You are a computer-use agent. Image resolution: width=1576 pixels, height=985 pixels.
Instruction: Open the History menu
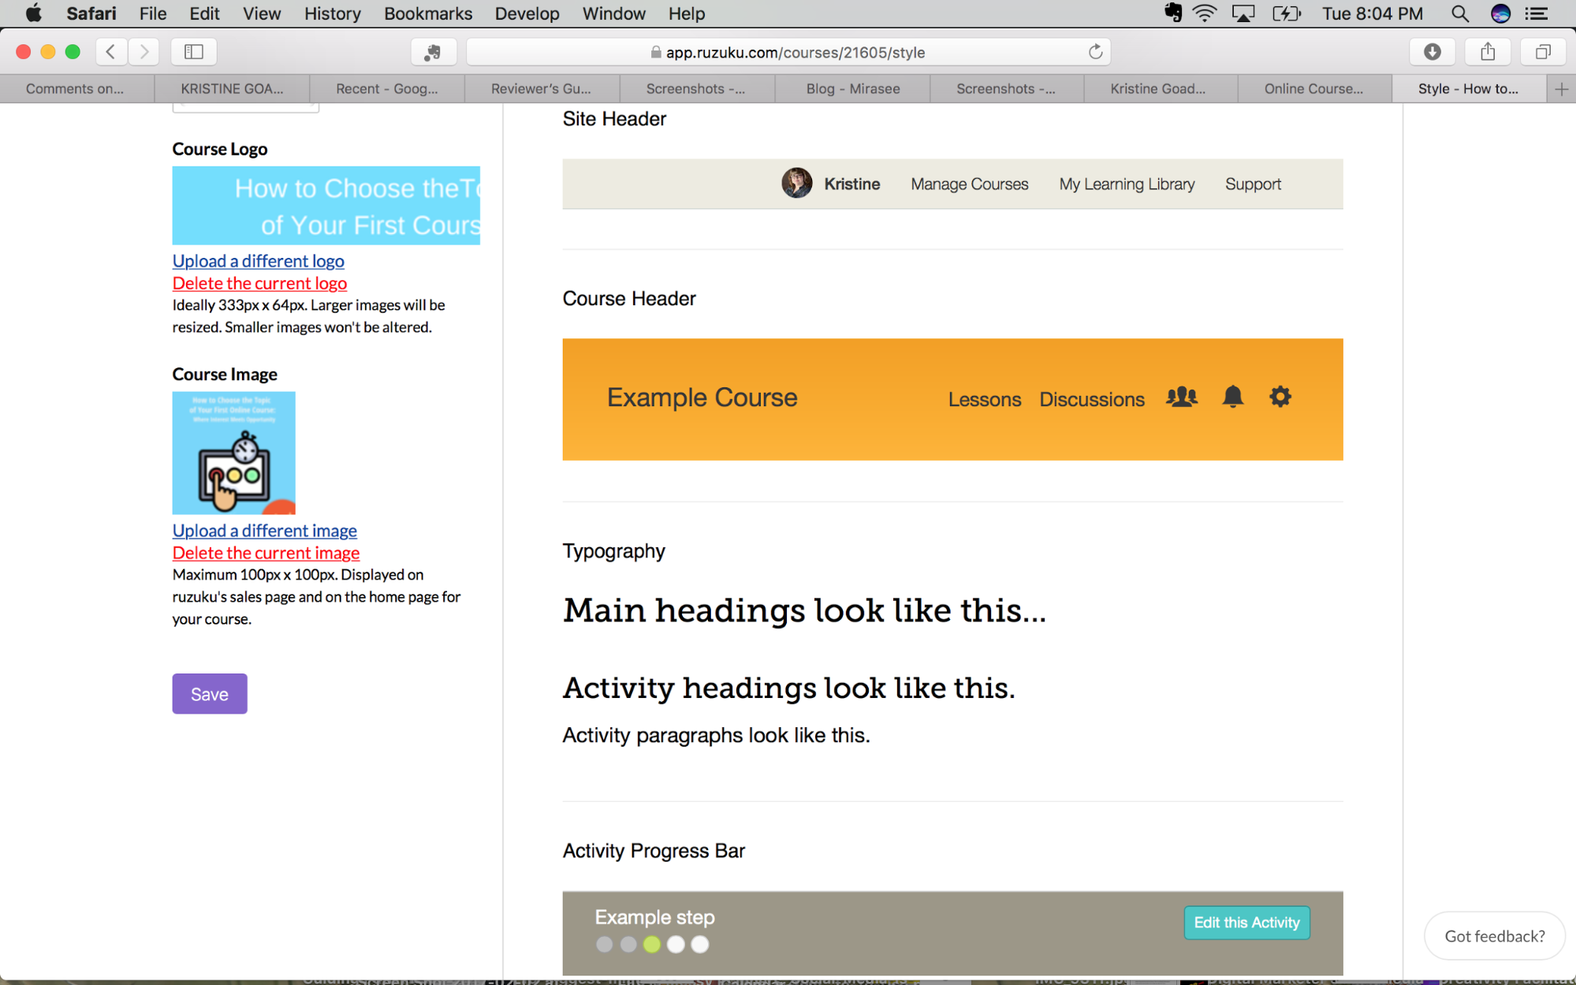pyautogui.click(x=333, y=13)
